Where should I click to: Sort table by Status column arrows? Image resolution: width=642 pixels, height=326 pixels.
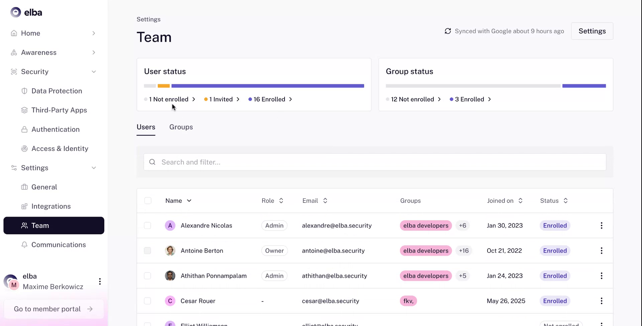click(565, 200)
